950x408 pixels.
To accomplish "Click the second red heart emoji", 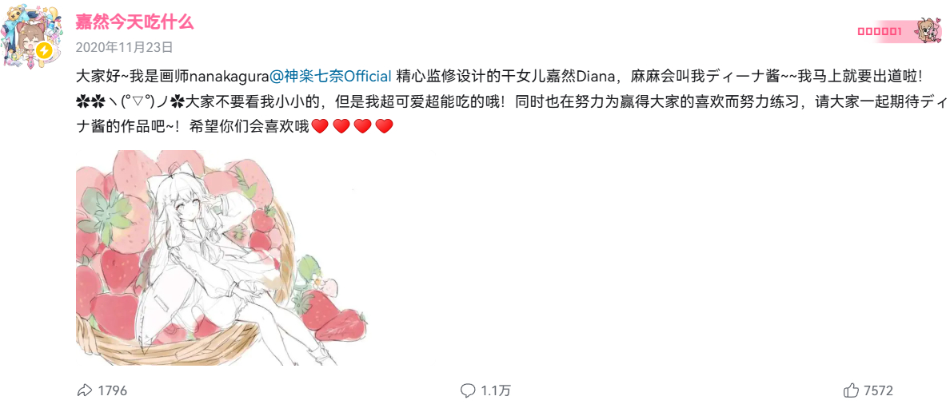I will (341, 126).
